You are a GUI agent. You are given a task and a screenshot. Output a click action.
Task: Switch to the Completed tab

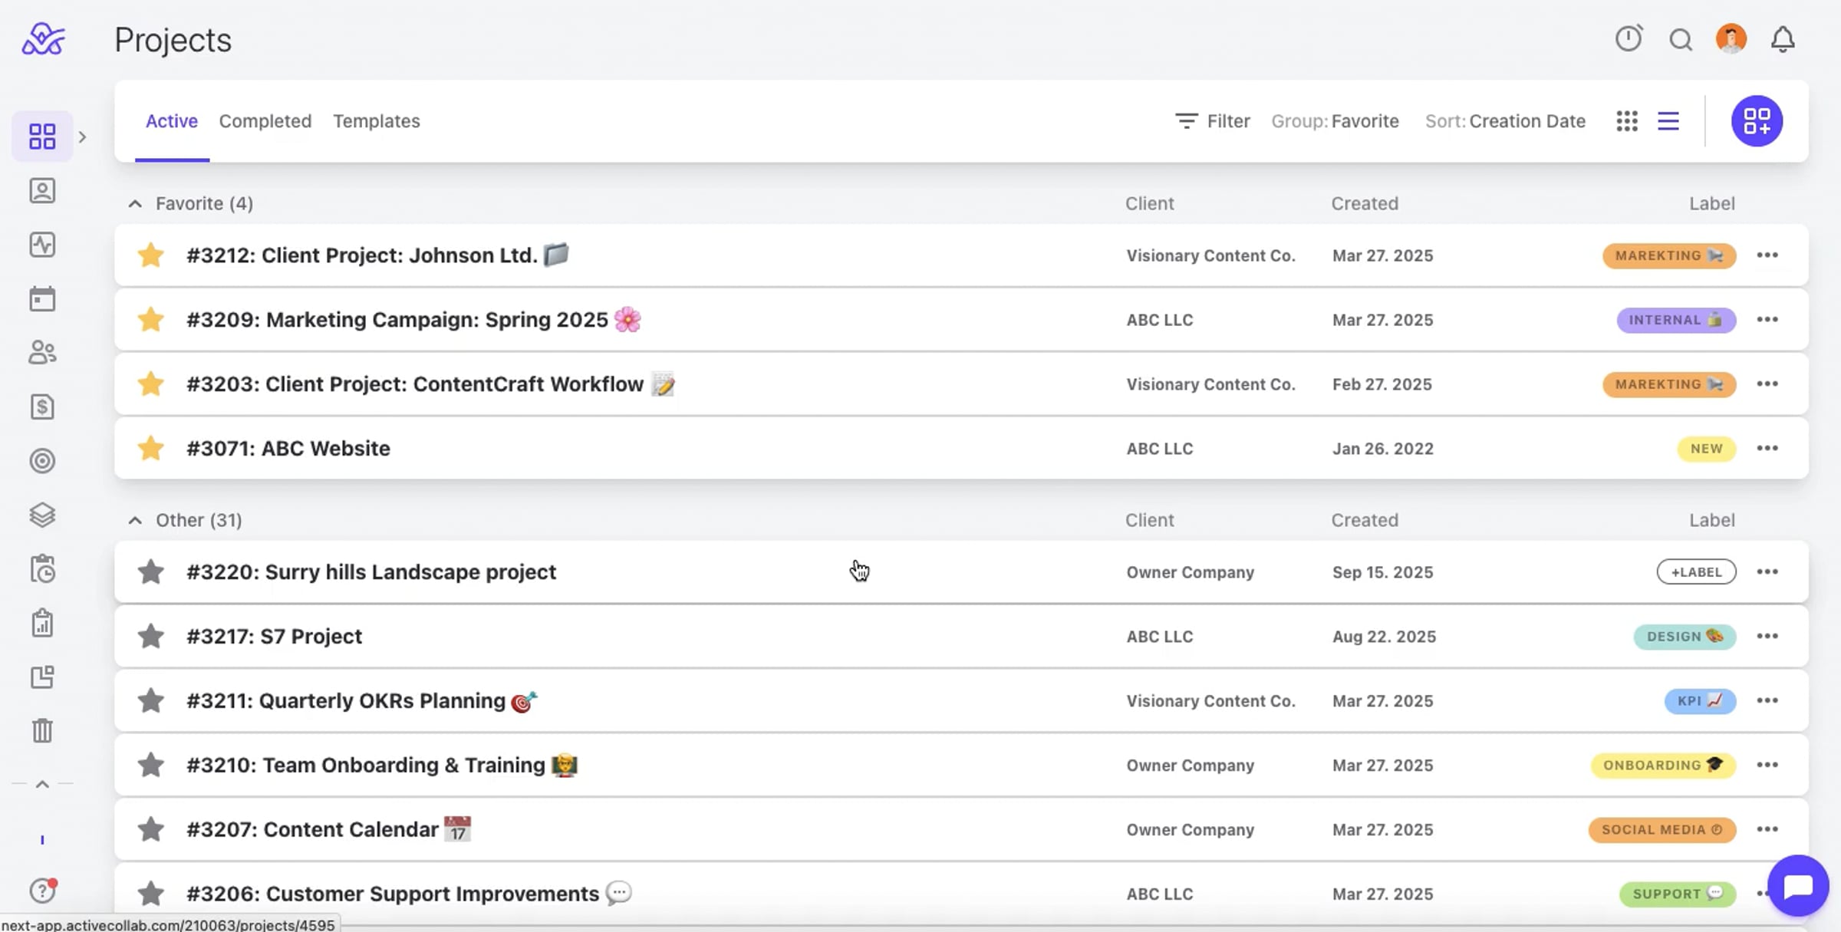(265, 121)
